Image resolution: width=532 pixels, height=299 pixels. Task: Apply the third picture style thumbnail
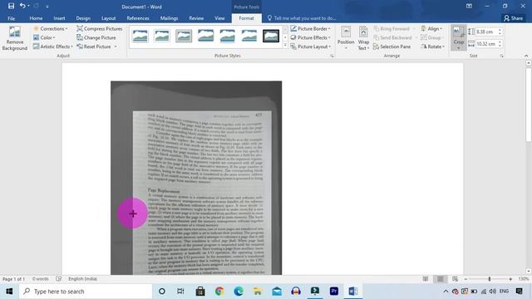[184, 36]
